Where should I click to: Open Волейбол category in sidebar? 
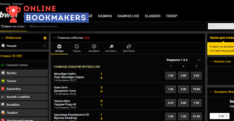pyautogui.click(x=24, y=105)
